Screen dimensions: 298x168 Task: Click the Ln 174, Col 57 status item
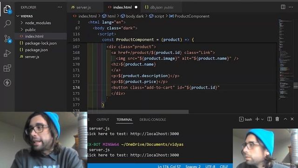[x=169, y=166]
